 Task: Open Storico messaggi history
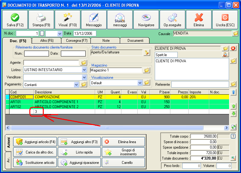(120, 20)
